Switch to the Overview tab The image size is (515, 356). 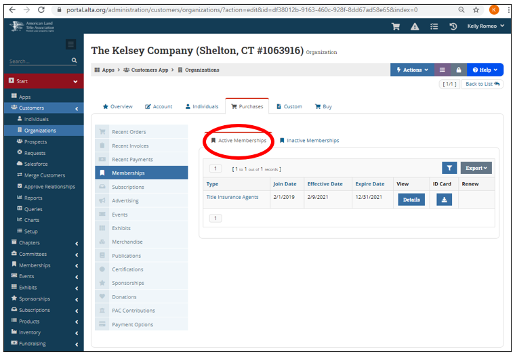[x=118, y=107]
